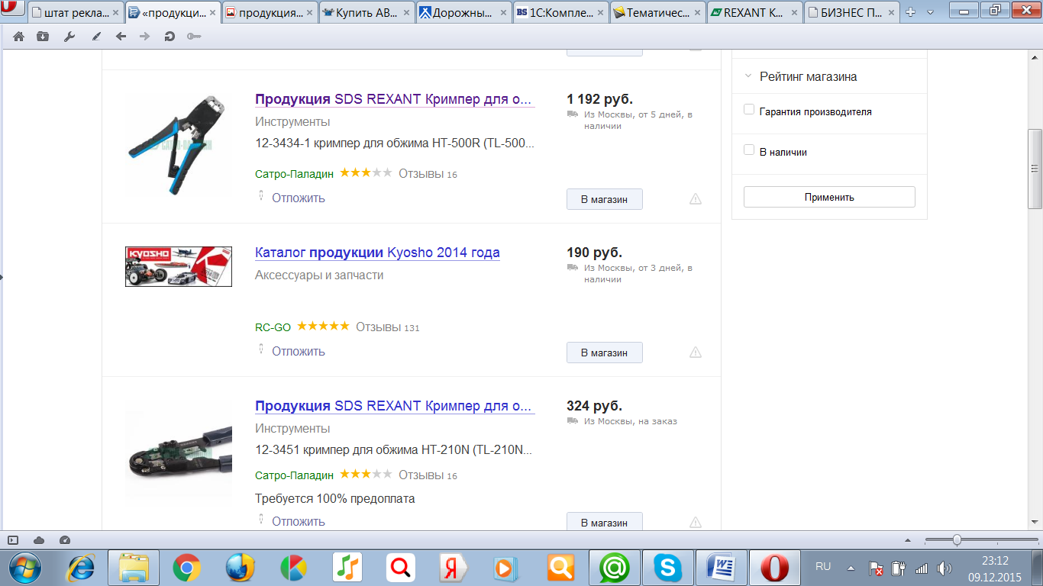This screenshot has height=586, width=1043.
Task: Switch to the Тематичес... tab
Action: [x=658, y=12]
